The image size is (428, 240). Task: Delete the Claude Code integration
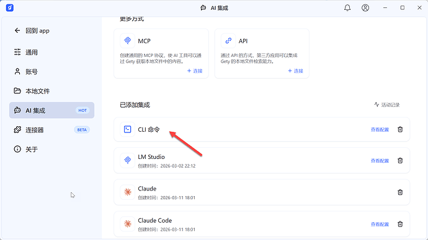click(400, 224)
